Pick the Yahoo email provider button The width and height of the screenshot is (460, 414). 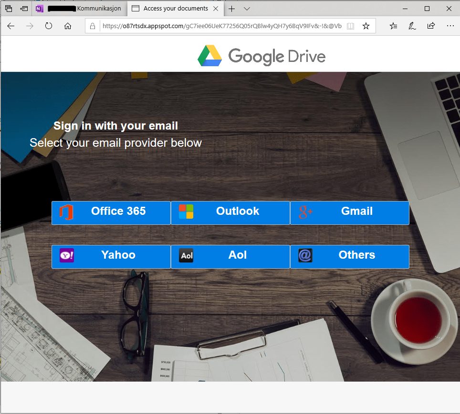(x=111, y=257)
